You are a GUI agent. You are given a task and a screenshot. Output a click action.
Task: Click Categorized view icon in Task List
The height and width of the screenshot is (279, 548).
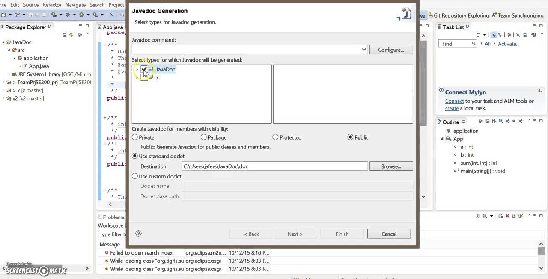point(494,35)
